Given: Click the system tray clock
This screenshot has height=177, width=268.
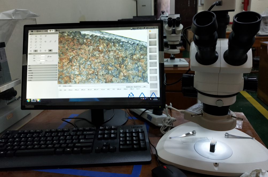Looking at the screenshot, I should 155,99.
